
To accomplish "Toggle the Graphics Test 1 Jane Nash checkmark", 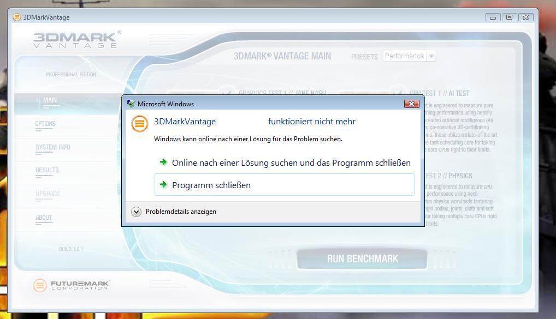I will (227, 90).
